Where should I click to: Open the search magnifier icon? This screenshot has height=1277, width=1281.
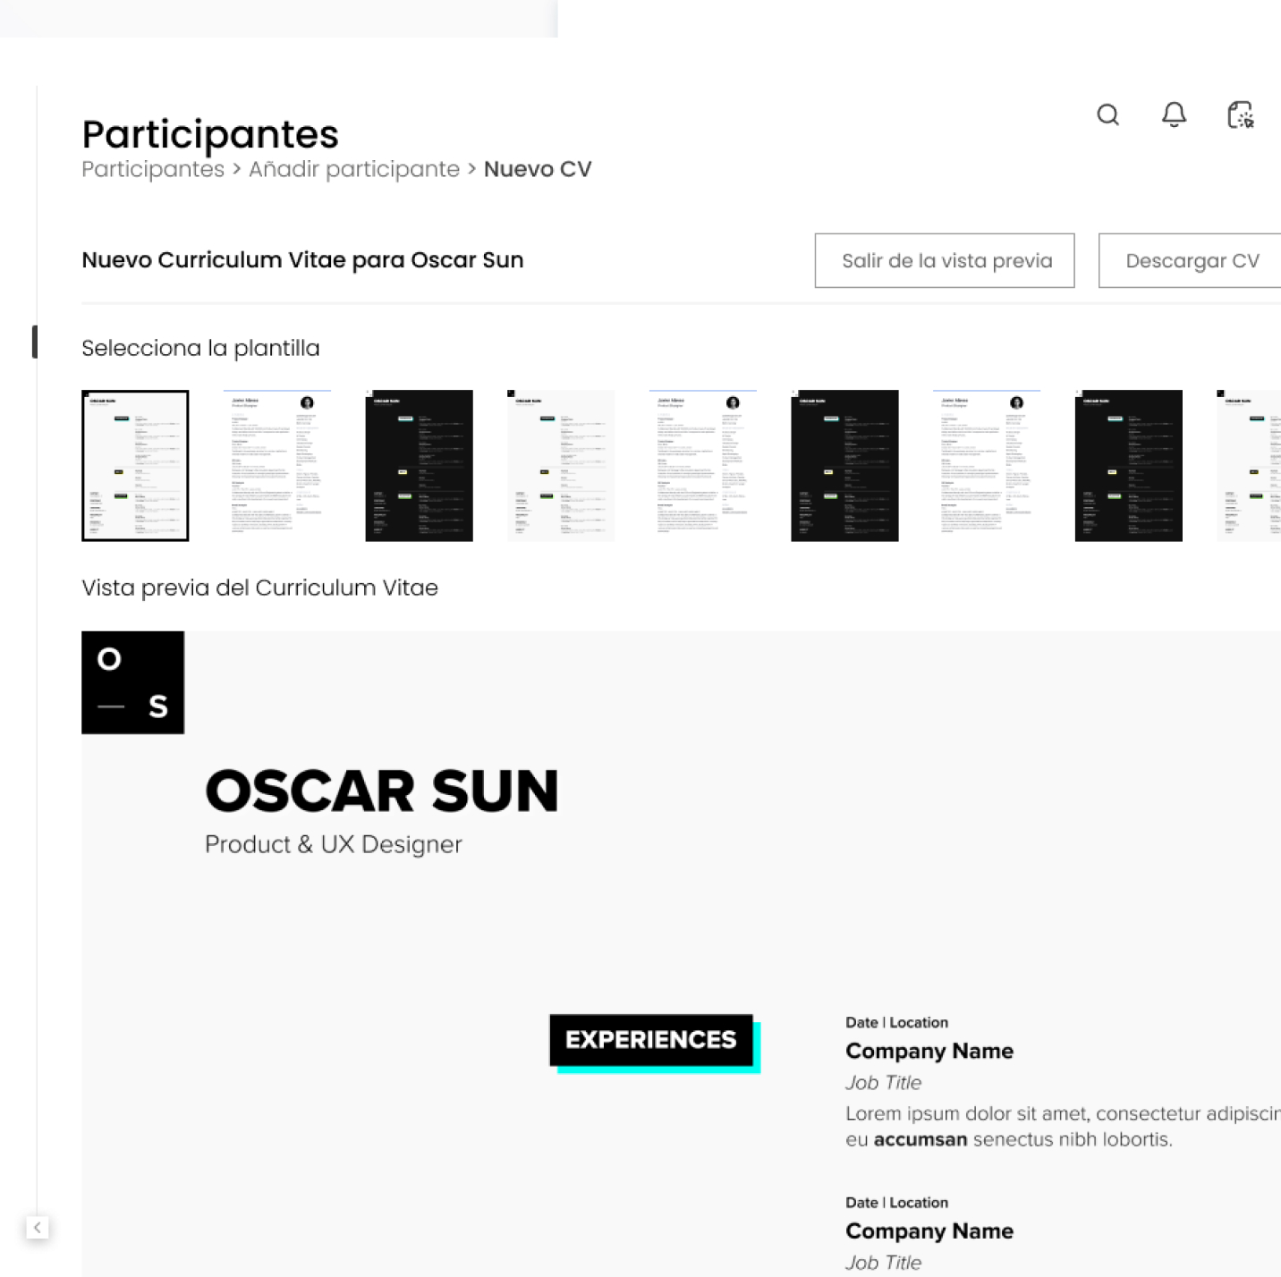[1107, 115]
